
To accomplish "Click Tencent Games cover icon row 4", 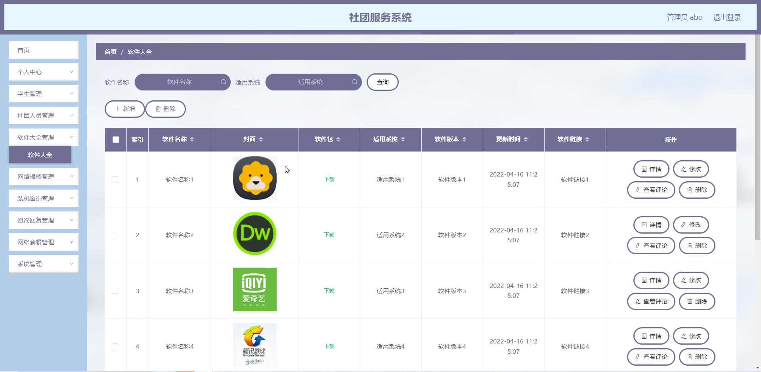I will pyautogui.click(x=255, y=345).
